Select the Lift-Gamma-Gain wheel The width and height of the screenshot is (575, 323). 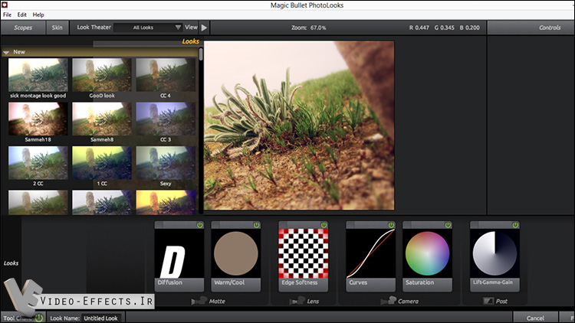coord(495,253)
